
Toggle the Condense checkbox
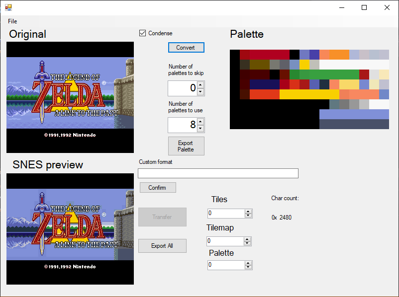point(143,33)
